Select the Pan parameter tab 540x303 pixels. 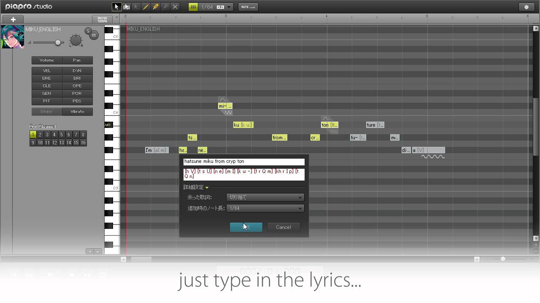[77, 60]
